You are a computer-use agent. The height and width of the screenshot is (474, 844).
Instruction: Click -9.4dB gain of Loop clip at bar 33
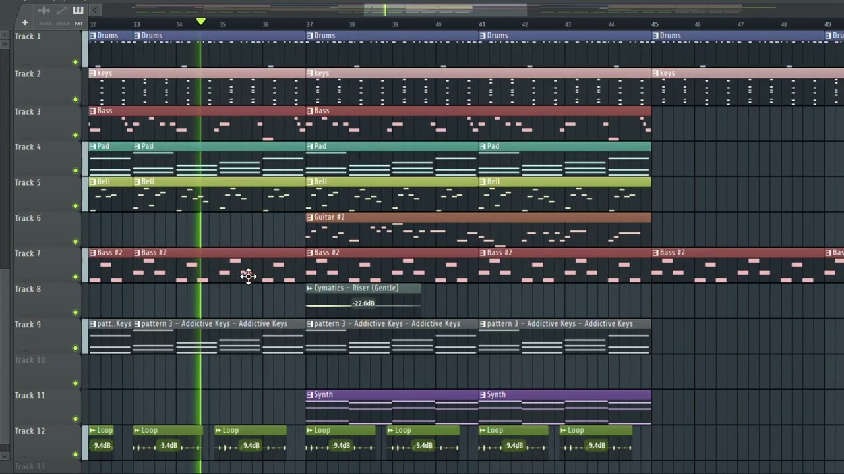click(169, 446)
